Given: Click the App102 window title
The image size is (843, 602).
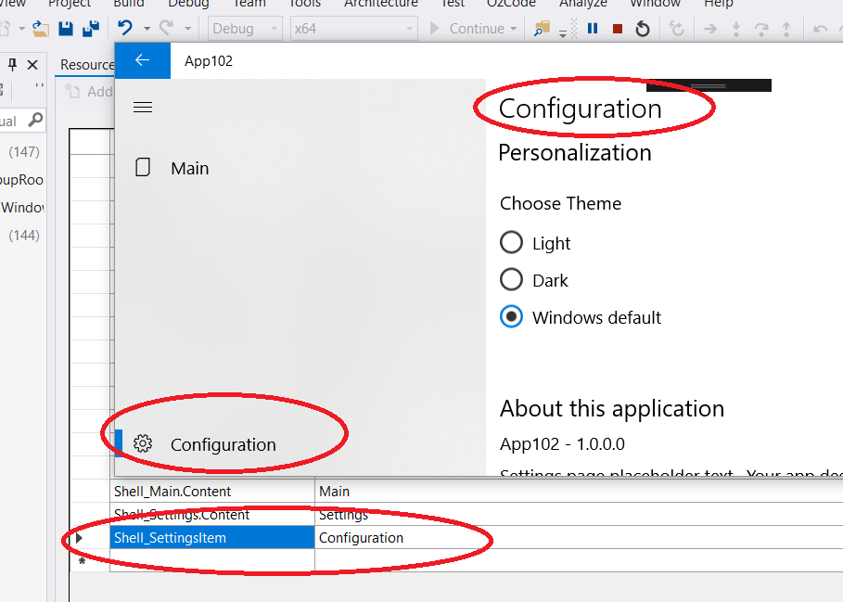Looking at the screenshot, I should click(x=209, y=60).
